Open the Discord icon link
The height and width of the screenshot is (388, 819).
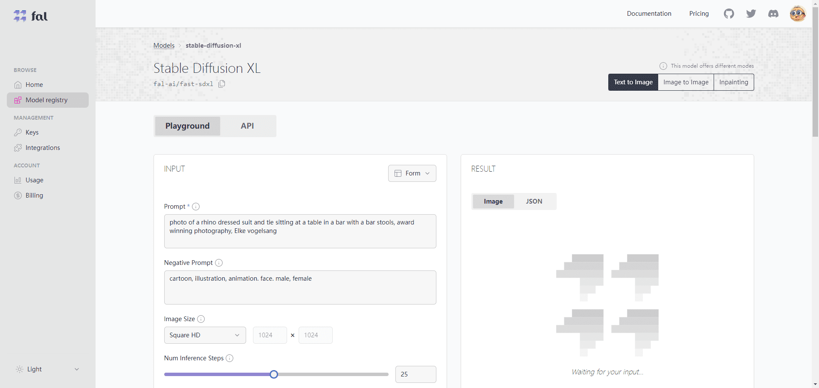pos(773,14)
